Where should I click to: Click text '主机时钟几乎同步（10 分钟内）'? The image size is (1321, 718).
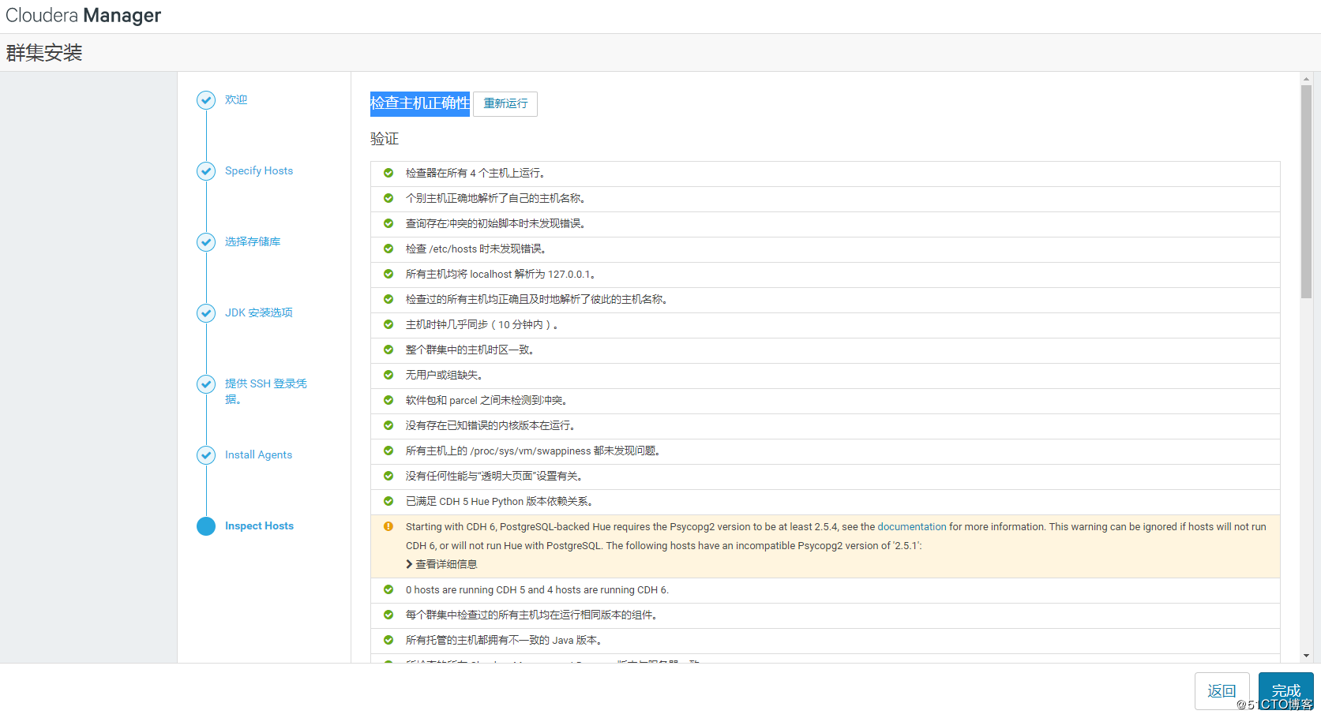482,324
